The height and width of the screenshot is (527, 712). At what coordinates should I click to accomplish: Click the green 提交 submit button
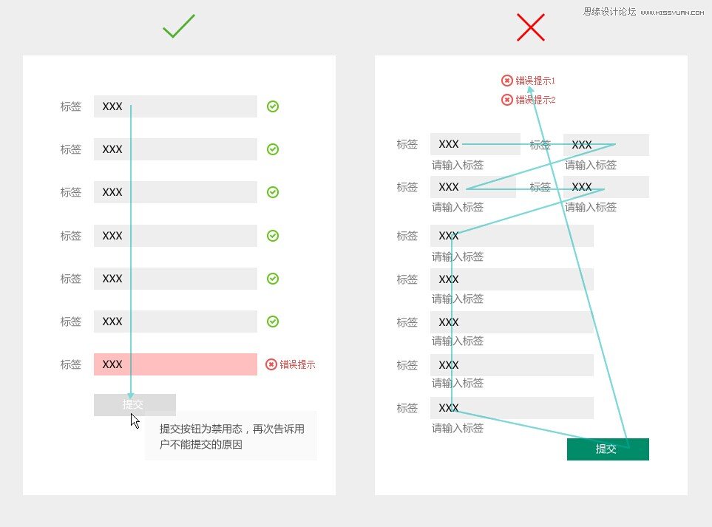[608, 449]
